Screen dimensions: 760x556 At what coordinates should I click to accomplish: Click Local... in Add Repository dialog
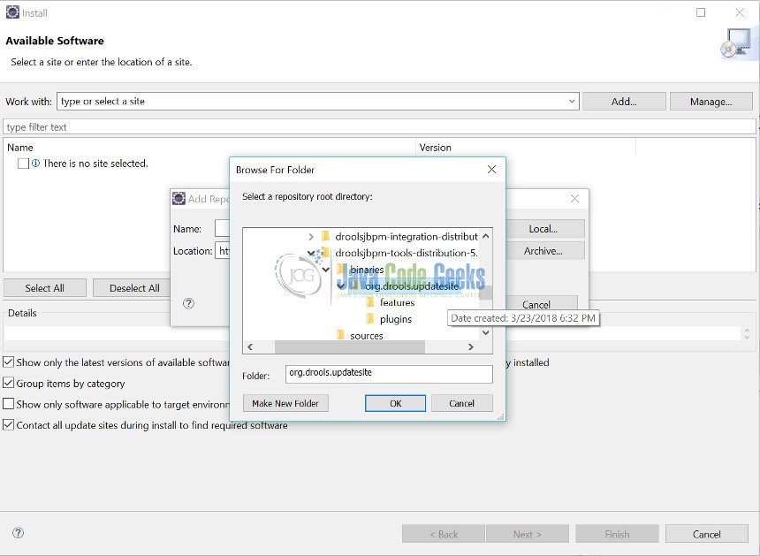tap(543, 229)
